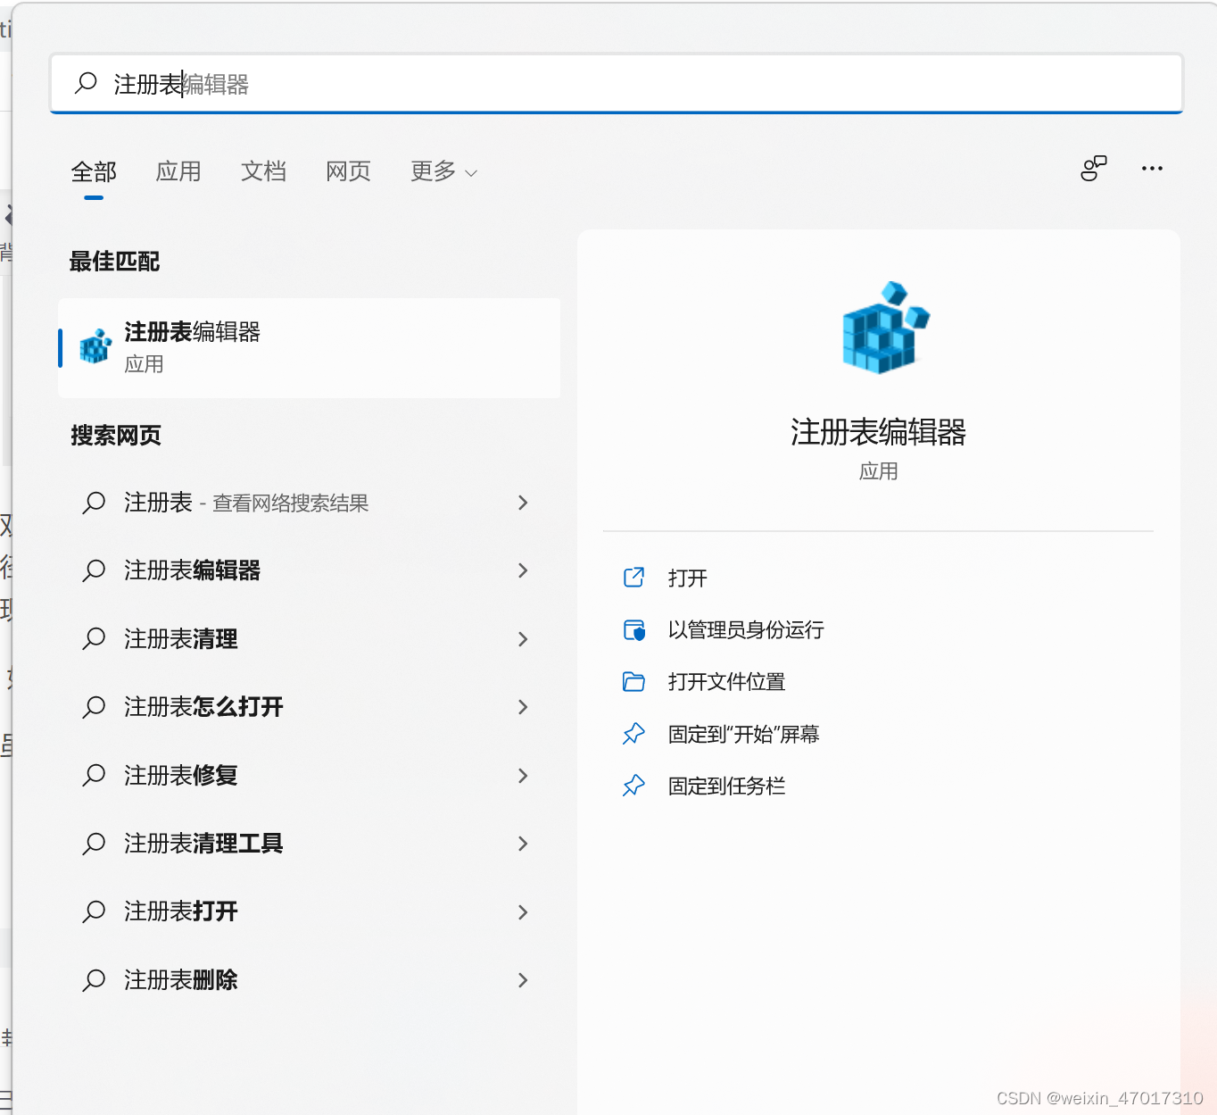Viewport: 1217px width, 1115px height.
Task: Expand arrow next to 注册表清理工具
Action: [x=523, y=844]
